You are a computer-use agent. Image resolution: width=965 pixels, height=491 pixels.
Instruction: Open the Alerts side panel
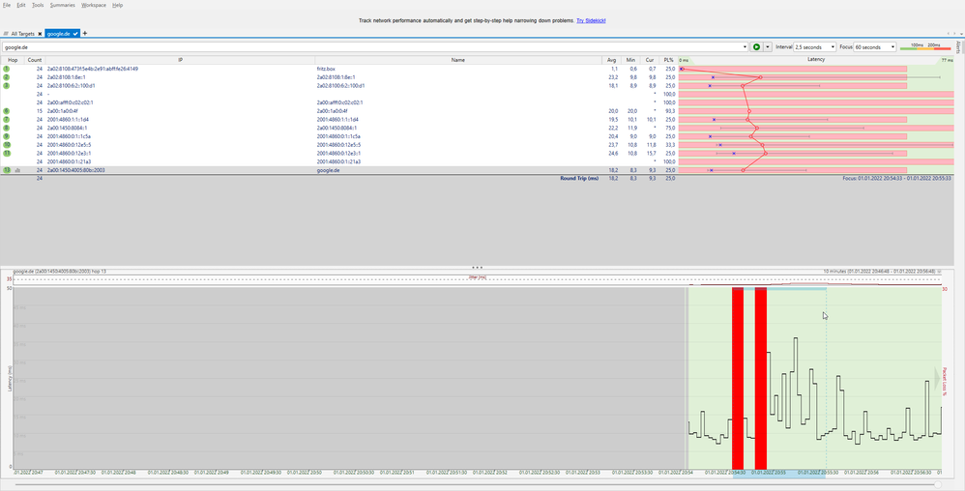pyautogui.click(x=958, y=49)
